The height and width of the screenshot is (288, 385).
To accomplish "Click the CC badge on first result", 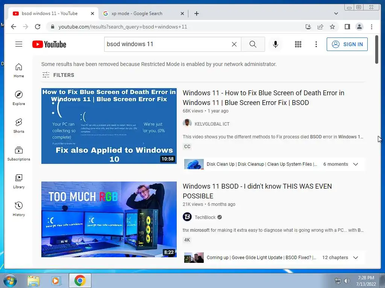I will tap(187, 147).
